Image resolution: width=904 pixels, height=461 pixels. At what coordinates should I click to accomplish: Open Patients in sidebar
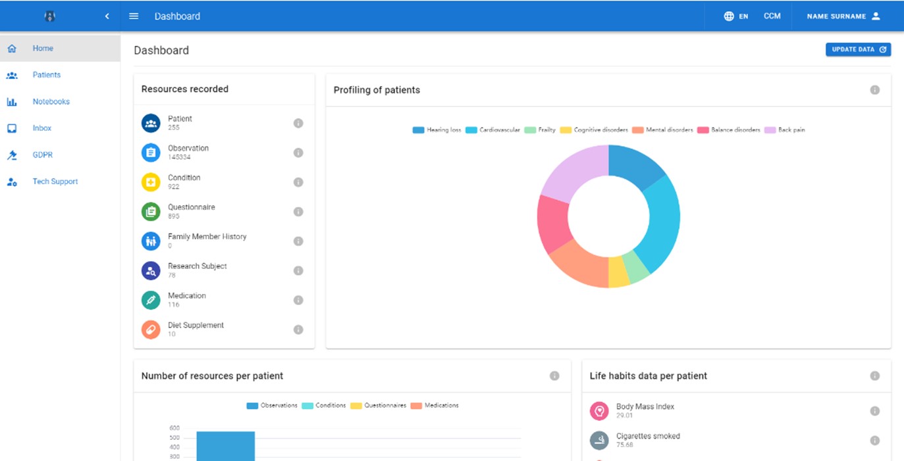click(x=60, y=75)
